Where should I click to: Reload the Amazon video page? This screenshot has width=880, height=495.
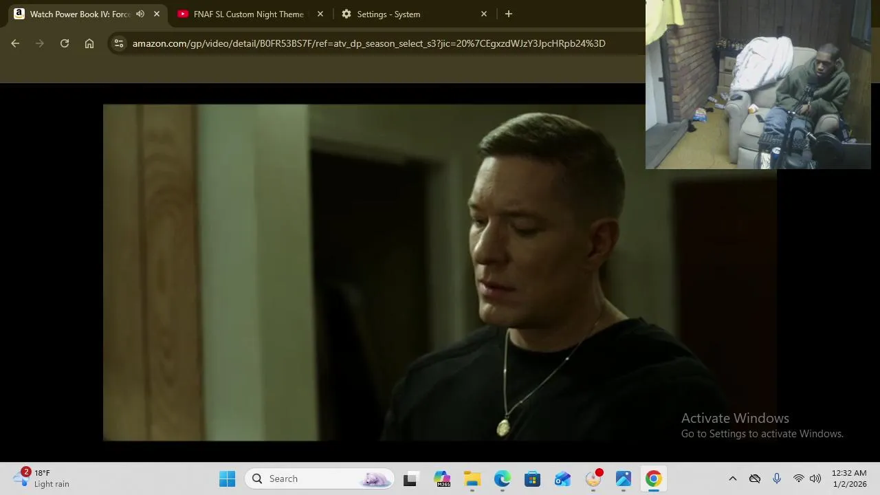tap(65, 43)
